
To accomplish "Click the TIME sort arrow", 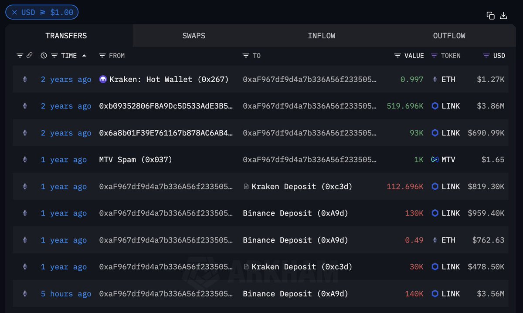I will 84,55.
